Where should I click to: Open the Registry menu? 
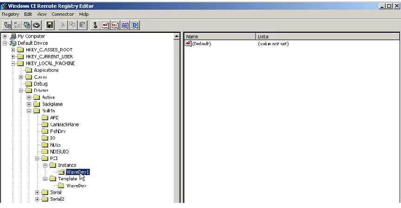11,14
